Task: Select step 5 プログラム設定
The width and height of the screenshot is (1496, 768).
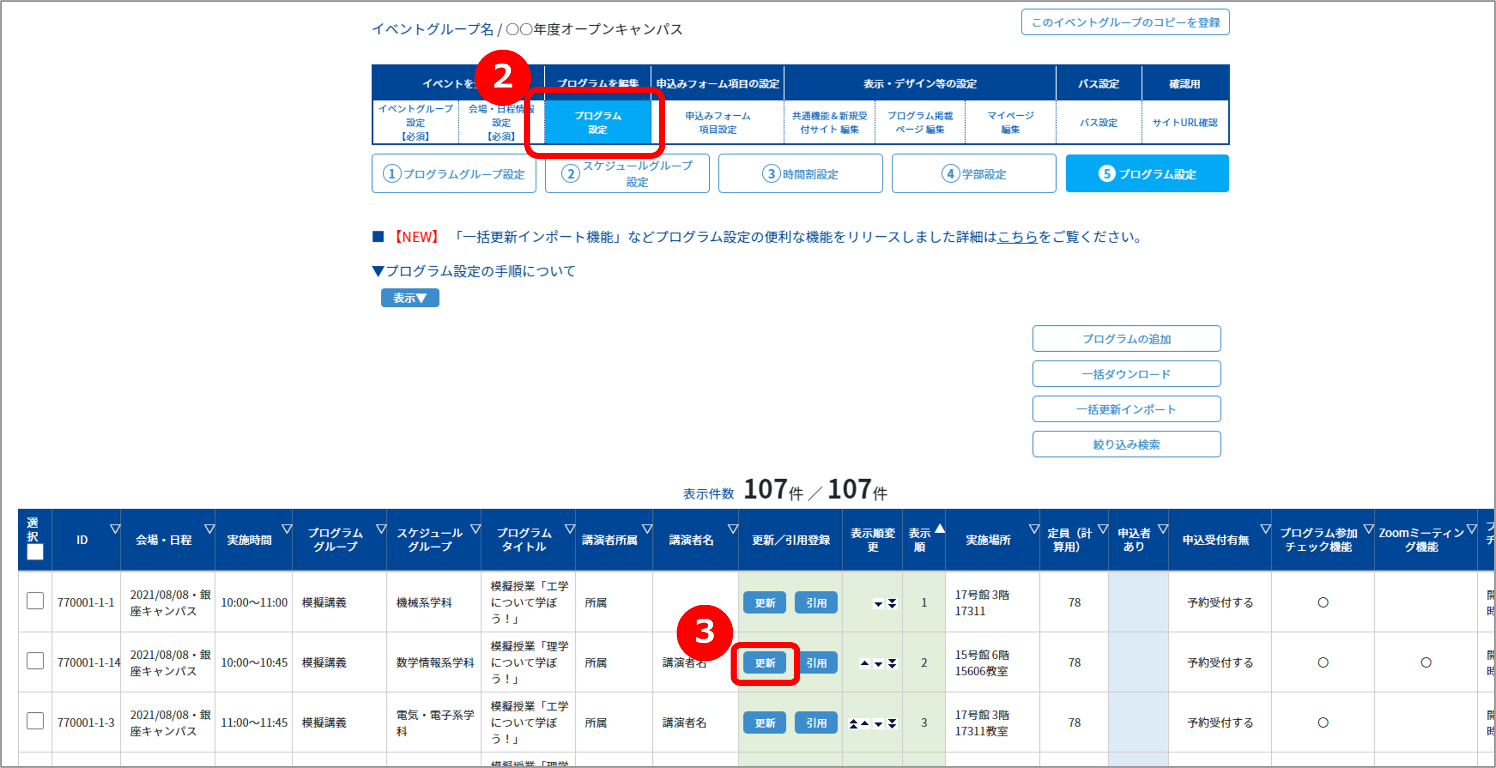Action: [x=1147, y=174]
